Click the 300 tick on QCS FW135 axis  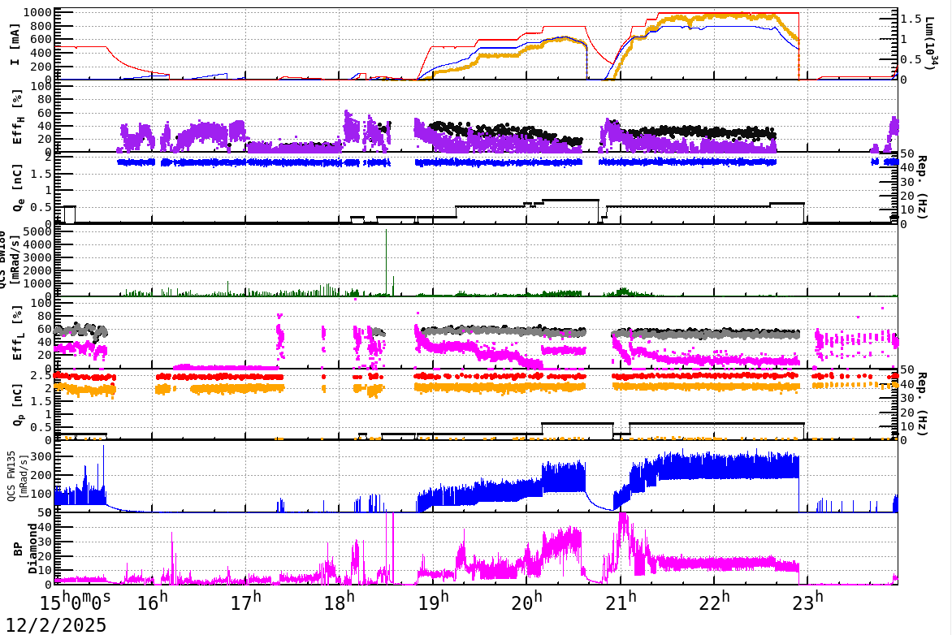click(41, 456)
